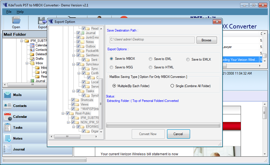The image size is (270, 165).
Task: Open the Notes panel icon
Action: tap(8, 138)
